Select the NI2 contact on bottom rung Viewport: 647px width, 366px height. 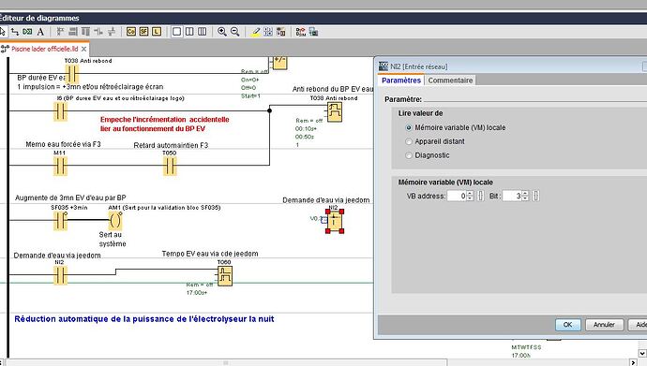60,275
